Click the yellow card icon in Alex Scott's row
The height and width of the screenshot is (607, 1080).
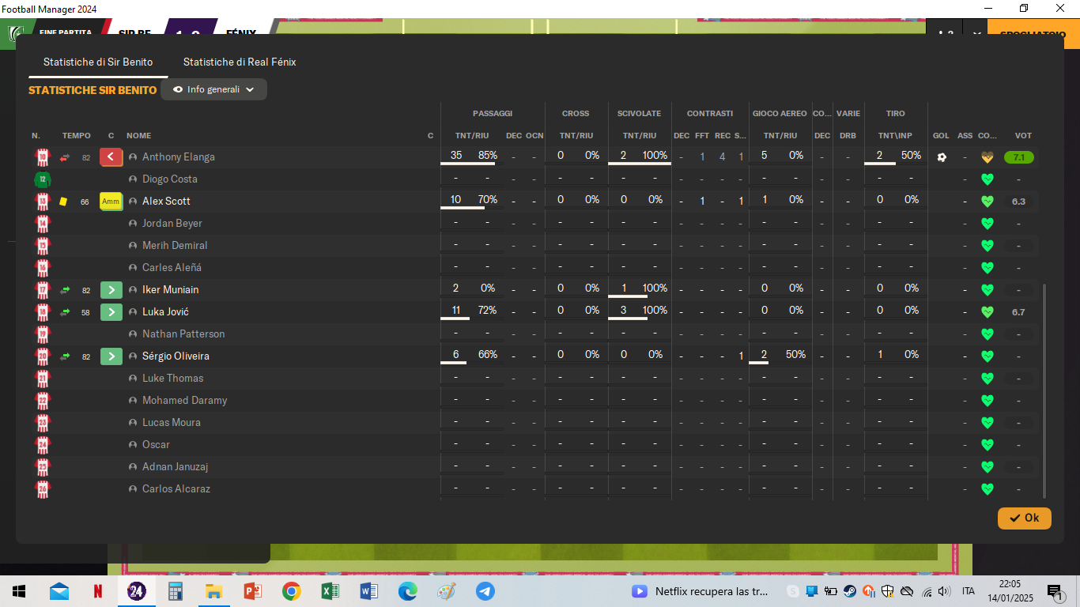coord(63,202)
